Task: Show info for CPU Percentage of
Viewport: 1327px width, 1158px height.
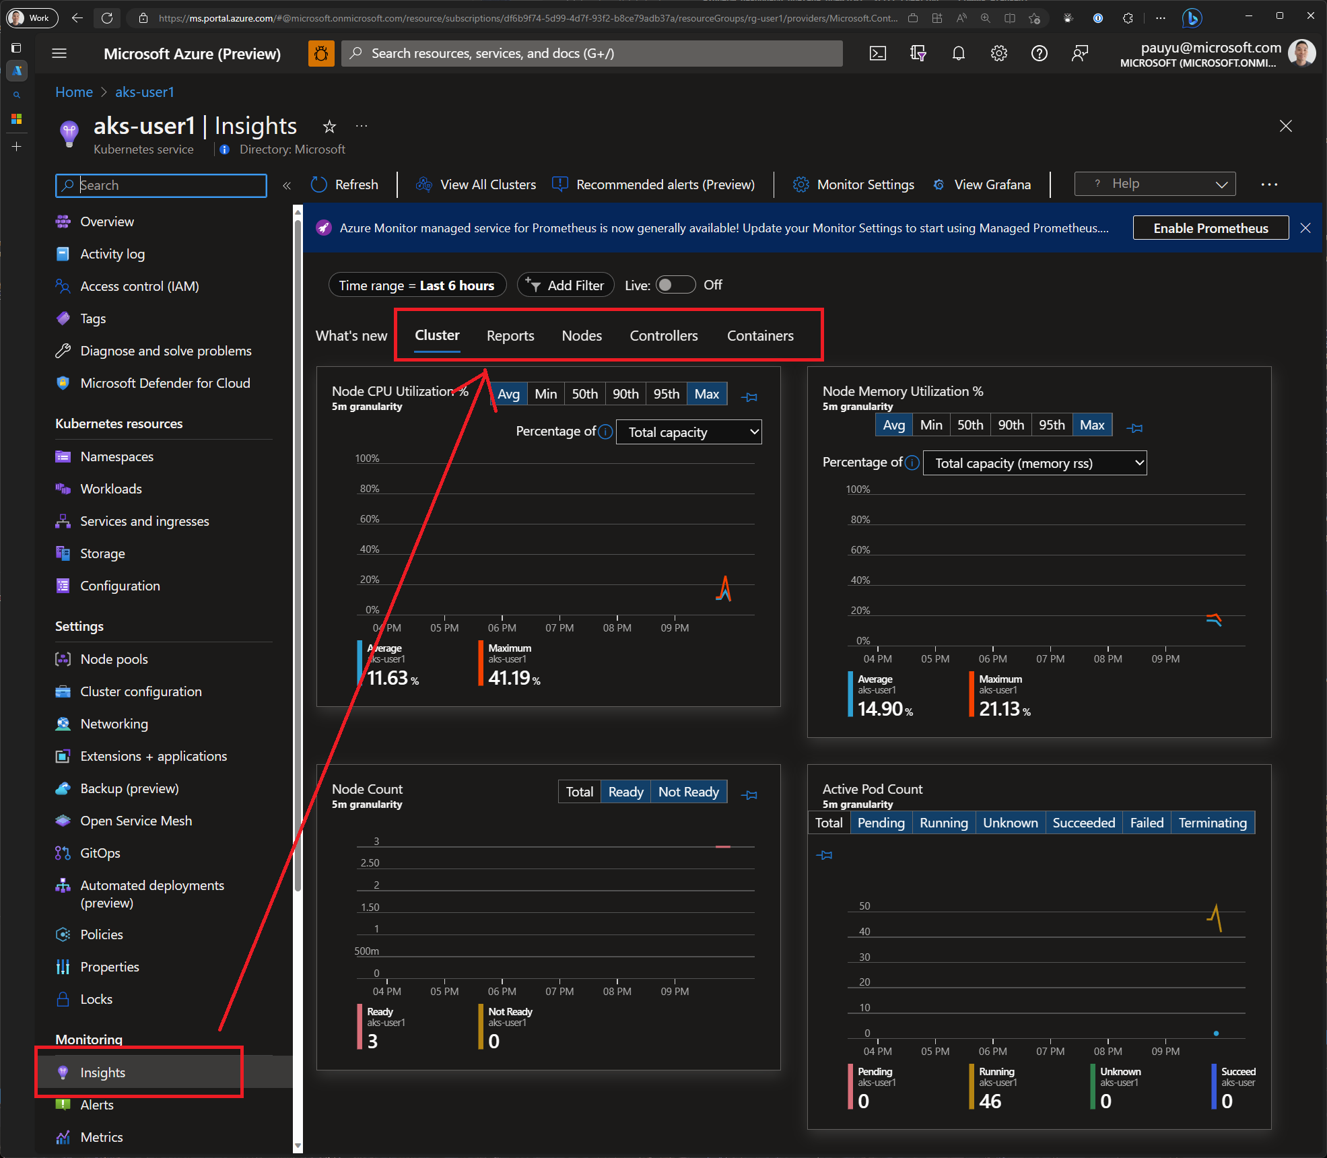Action: [605, 432]
